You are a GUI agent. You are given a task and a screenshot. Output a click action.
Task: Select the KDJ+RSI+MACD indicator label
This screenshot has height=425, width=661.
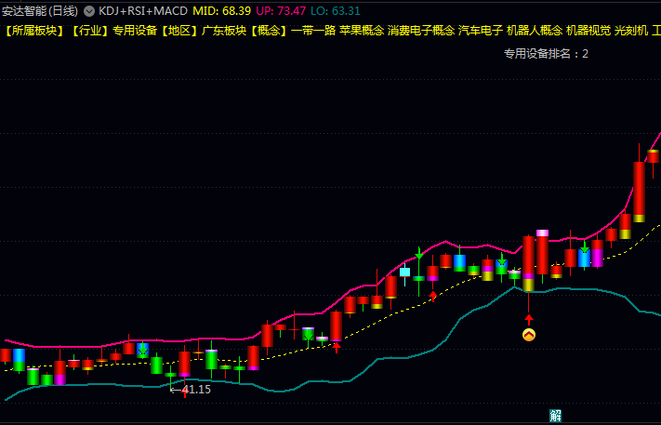click(143, 11)
